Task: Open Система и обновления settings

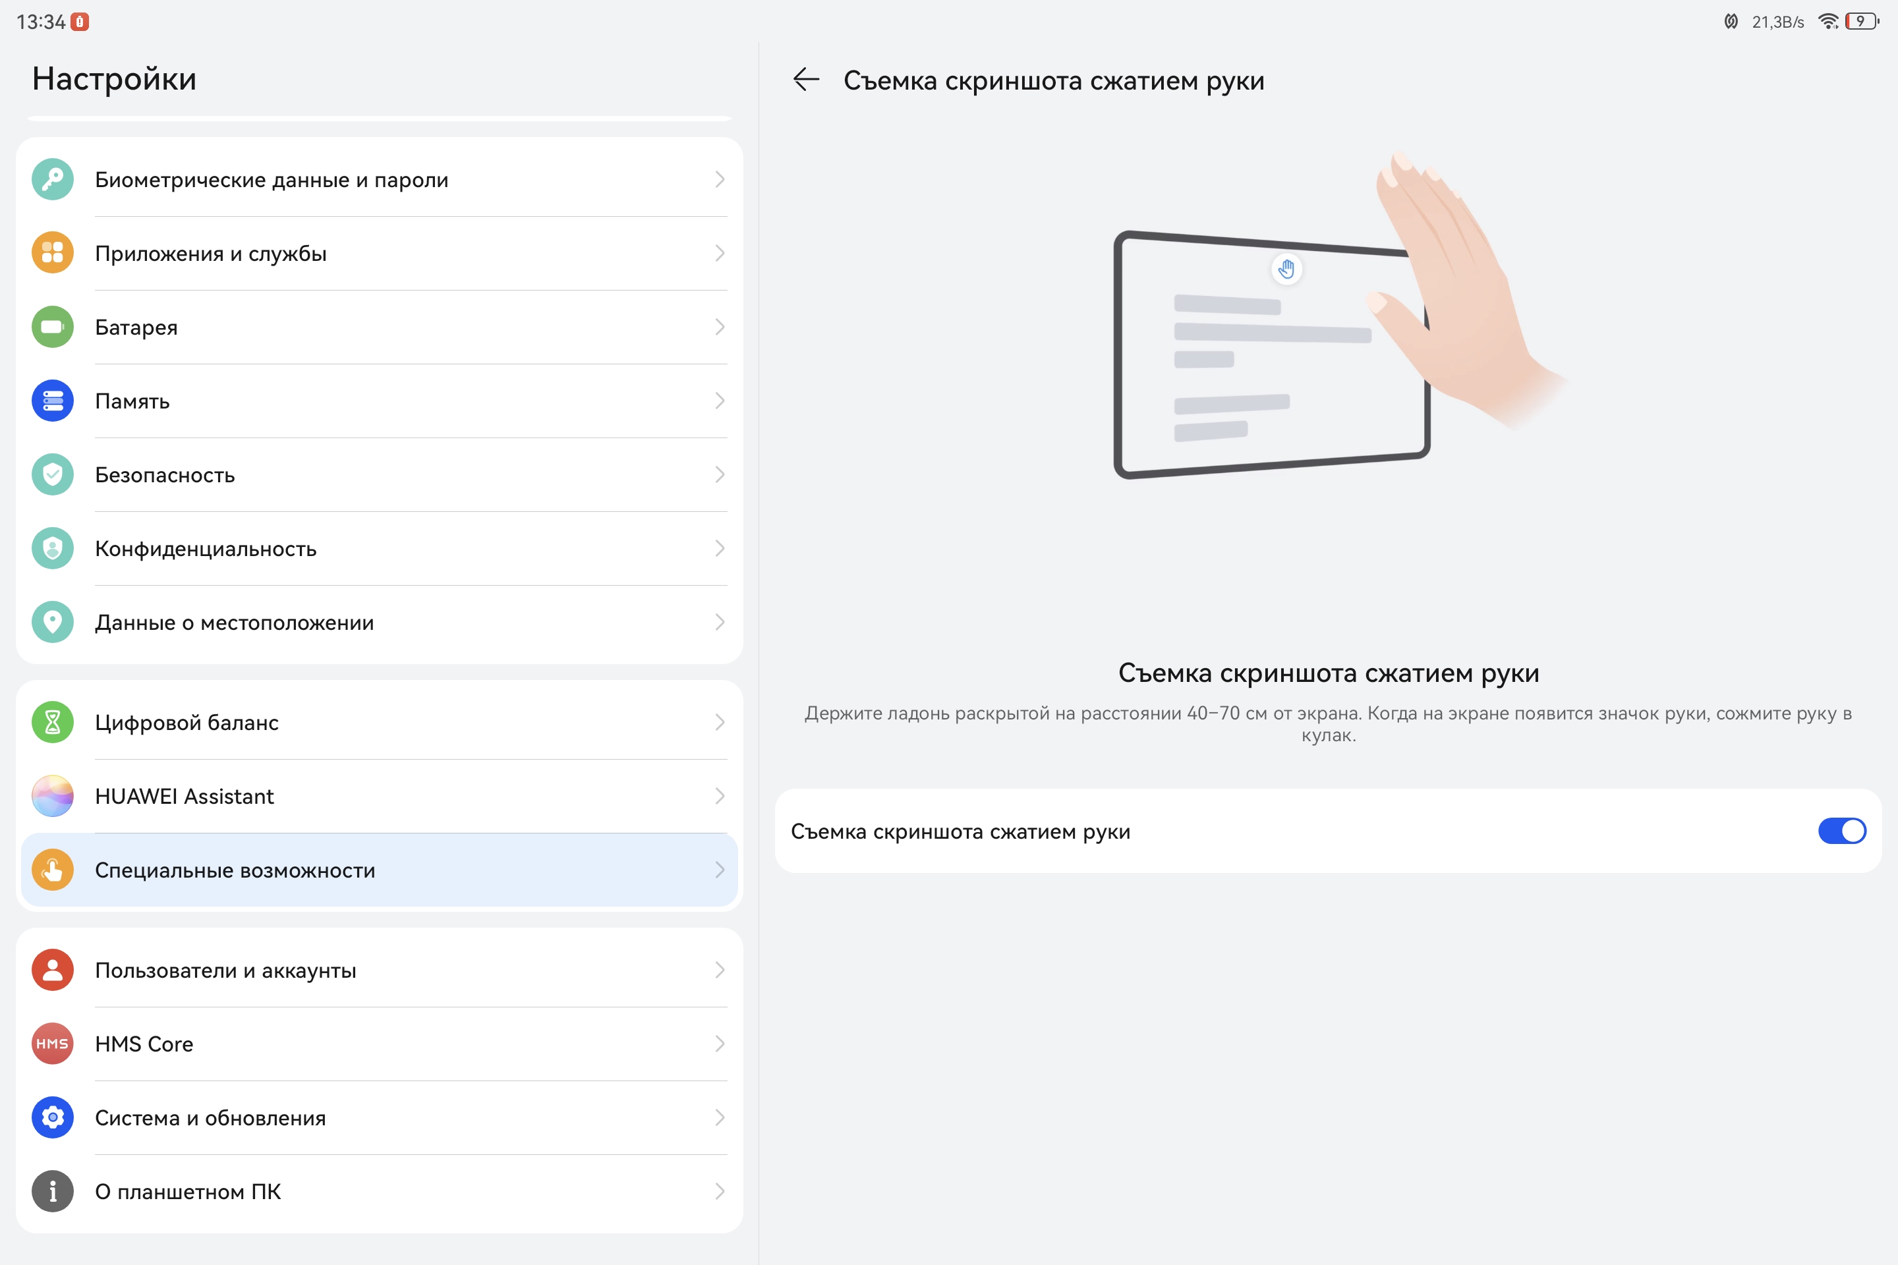Action: coord(210,1118)
